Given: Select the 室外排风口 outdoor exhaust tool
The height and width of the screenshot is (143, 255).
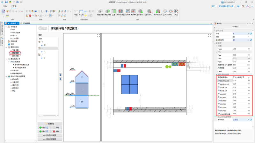Looking at the screenshot, I should point(149,12).
